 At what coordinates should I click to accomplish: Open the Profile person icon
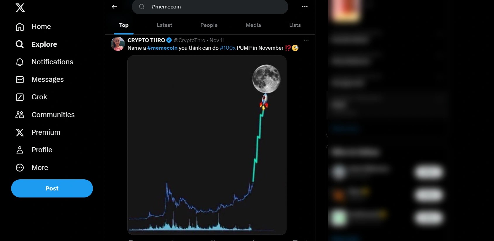point(20,150)
